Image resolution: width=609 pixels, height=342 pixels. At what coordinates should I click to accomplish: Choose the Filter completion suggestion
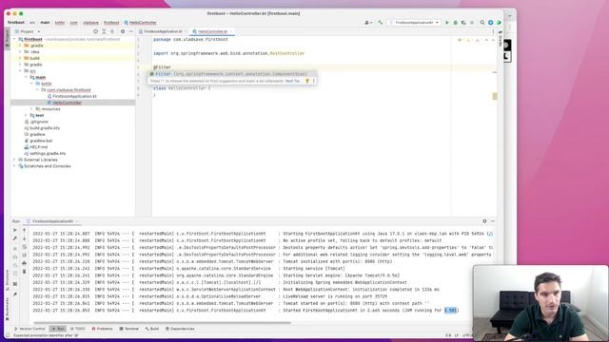(x=232, y=74)
